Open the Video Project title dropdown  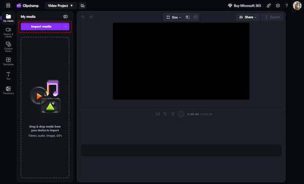point(60,6)
